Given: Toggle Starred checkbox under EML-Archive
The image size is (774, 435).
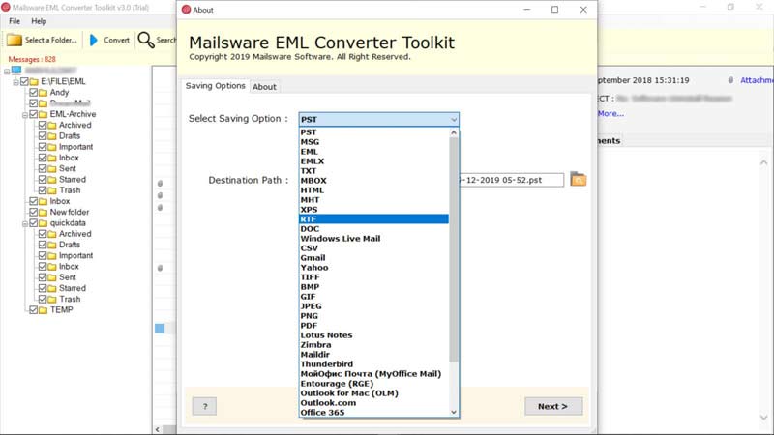Looking at the screenshot, I should coord(43,179).
